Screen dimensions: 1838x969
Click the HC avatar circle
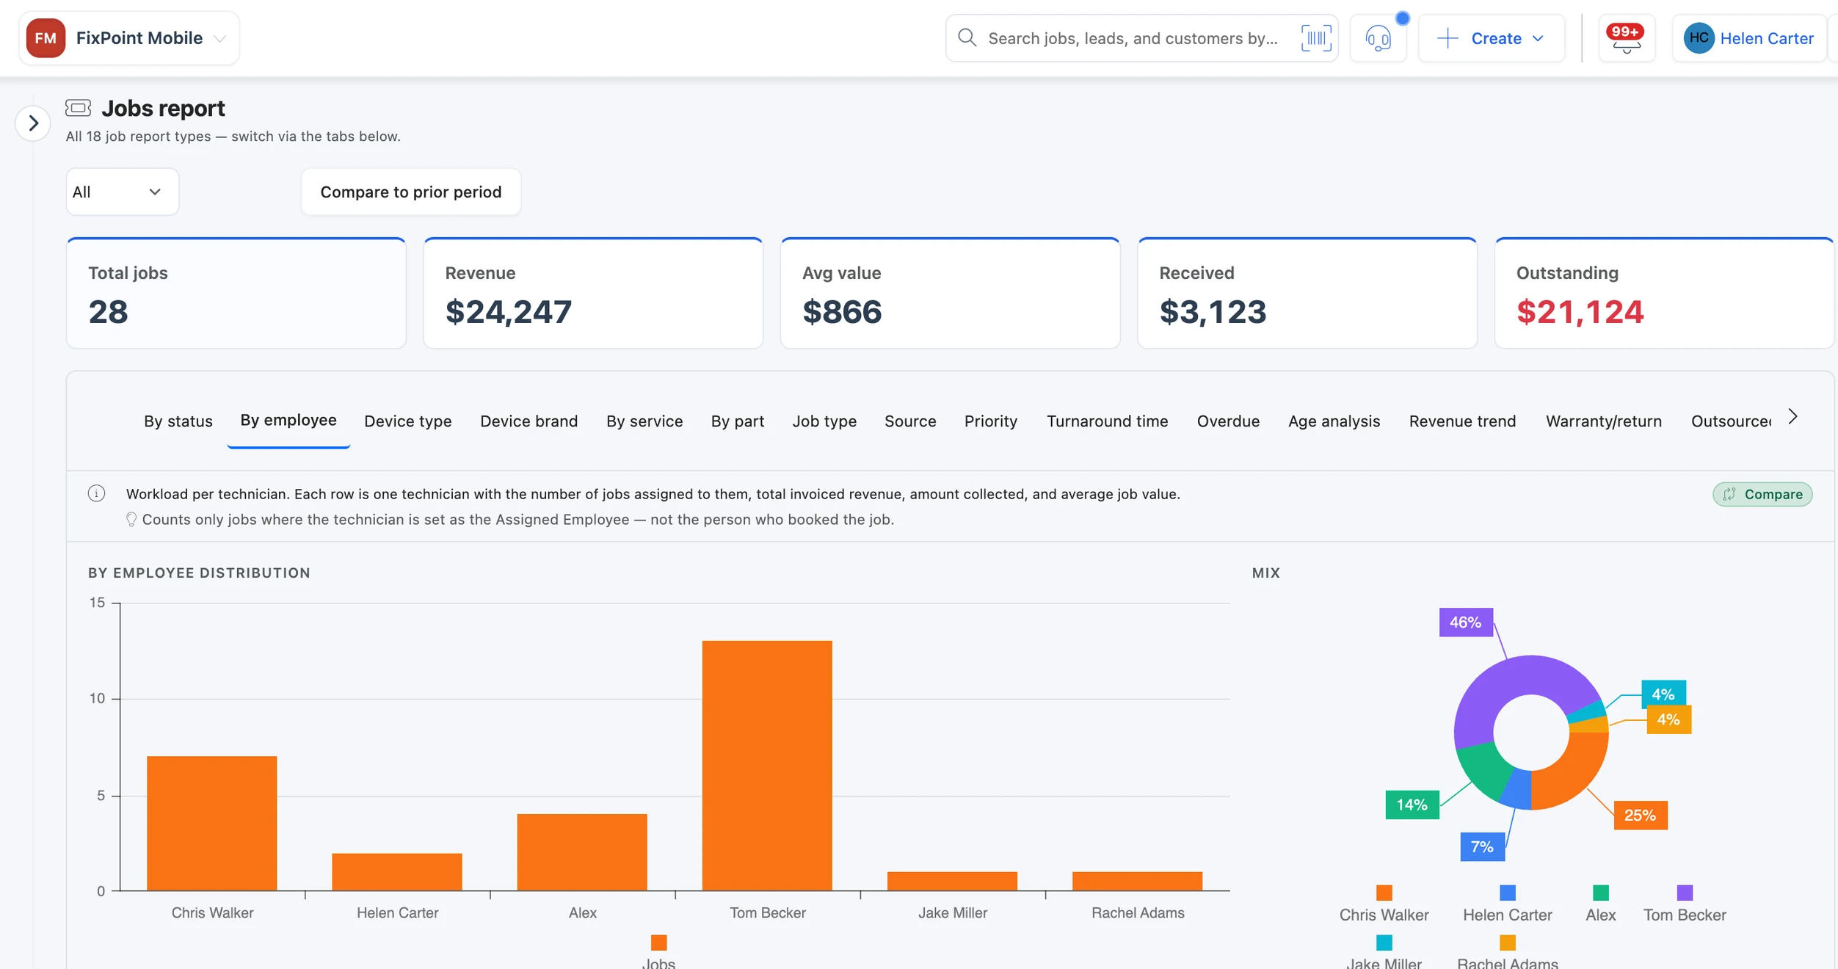1699,38
